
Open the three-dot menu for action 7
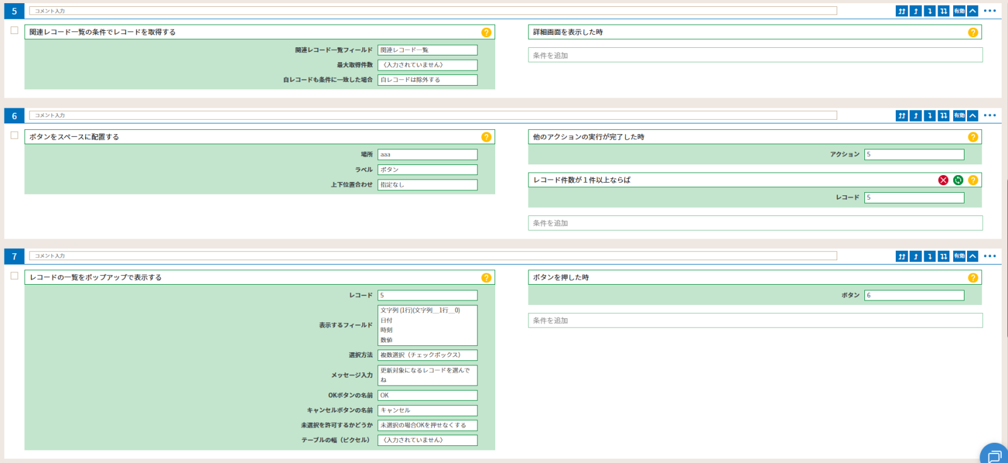[x=990, y=256]
